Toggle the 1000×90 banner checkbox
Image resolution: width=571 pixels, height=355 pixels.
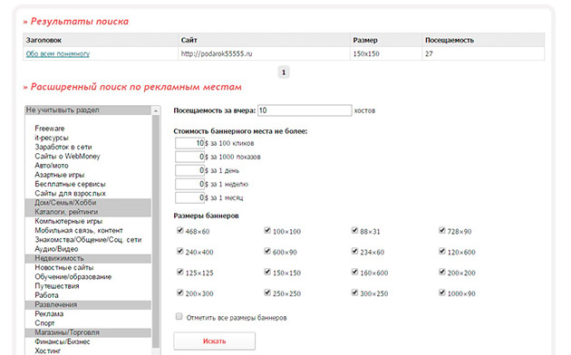click(442, 293)
